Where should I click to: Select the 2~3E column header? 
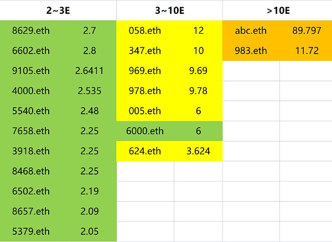pyautogui.click(x=58, y=10)
